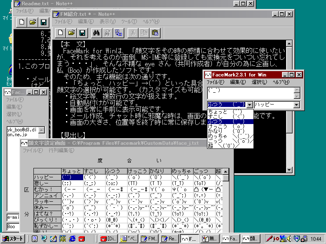Open ヘルプ(H) menu in FaceMark2.3.1 window

281,82
